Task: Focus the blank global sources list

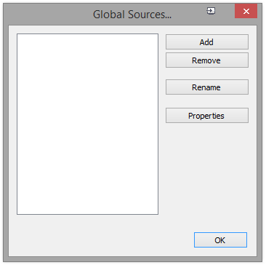Action: pos(87,124)
